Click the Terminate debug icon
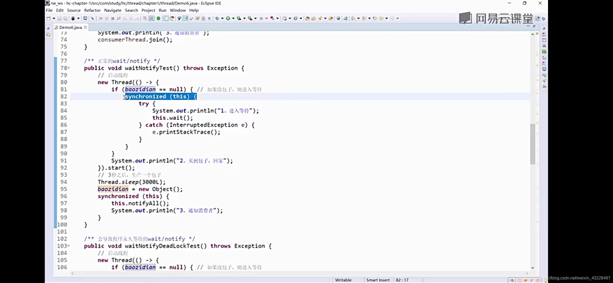Screen dimensions: 613x283 113,18
